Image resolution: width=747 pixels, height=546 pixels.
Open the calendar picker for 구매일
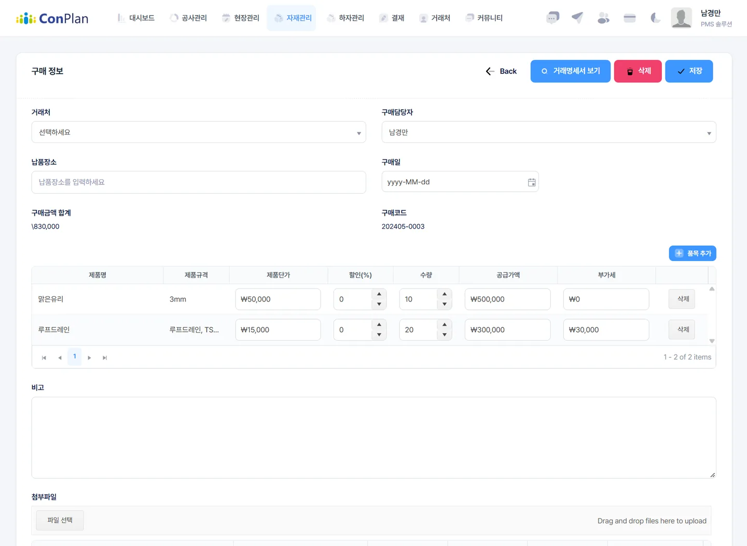(x=532, y=182)
